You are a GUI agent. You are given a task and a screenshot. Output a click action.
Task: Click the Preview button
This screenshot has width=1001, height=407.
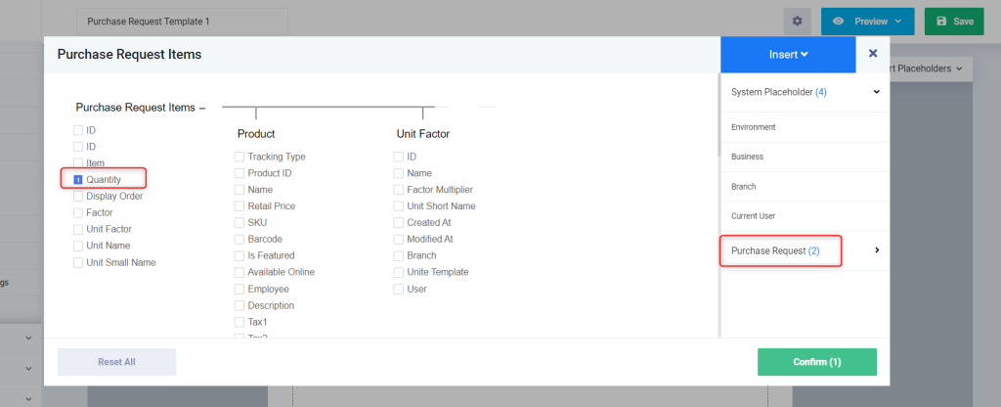coord(868,22)
